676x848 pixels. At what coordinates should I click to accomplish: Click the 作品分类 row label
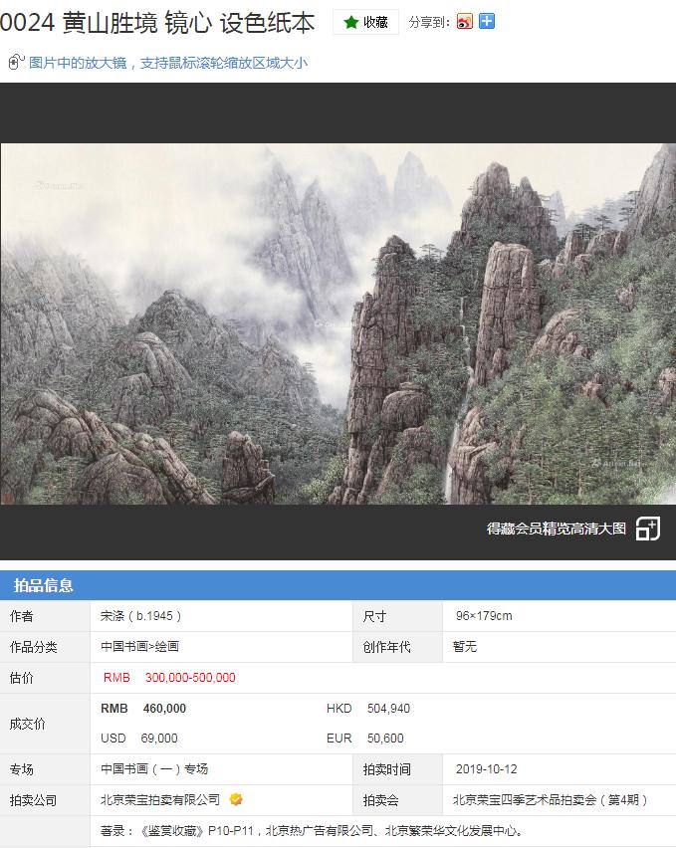click(x=34, y=647)
